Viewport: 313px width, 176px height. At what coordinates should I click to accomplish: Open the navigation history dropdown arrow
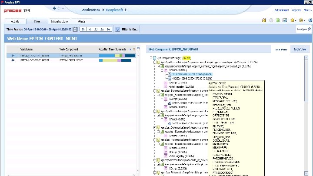pos(63,9)
